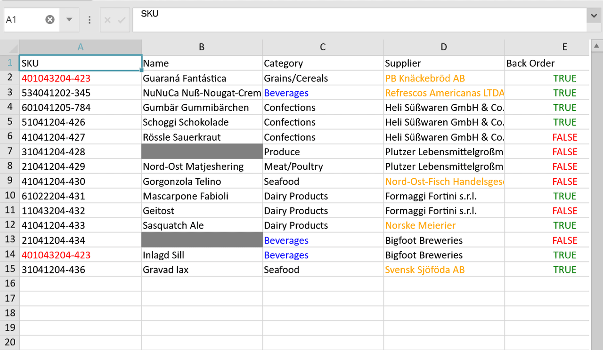Screen dimensions: 603x350
Task: Select the NuNuCa Nuß-Nougat-Crem cell
Action: tap(202, 93)
